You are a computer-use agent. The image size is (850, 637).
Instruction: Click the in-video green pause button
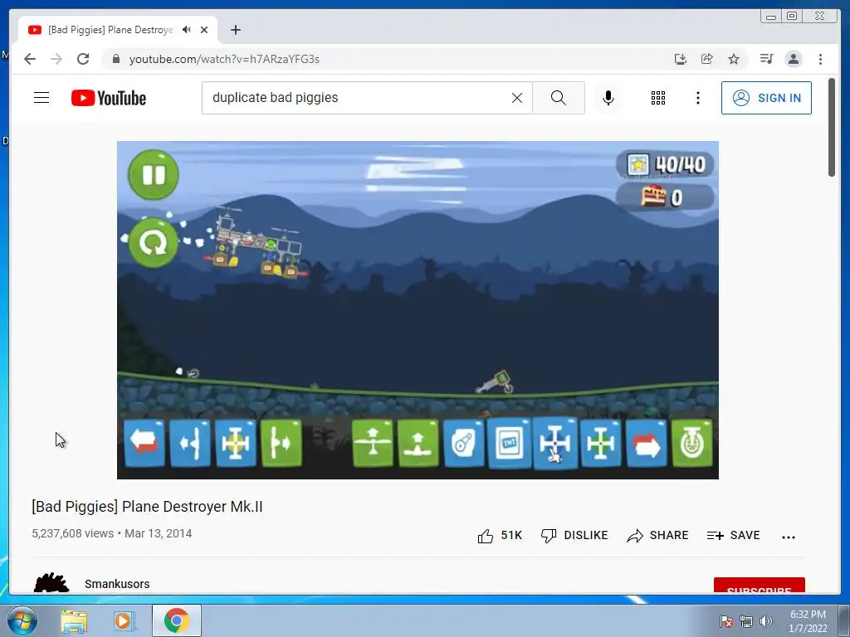click(154, 175)
